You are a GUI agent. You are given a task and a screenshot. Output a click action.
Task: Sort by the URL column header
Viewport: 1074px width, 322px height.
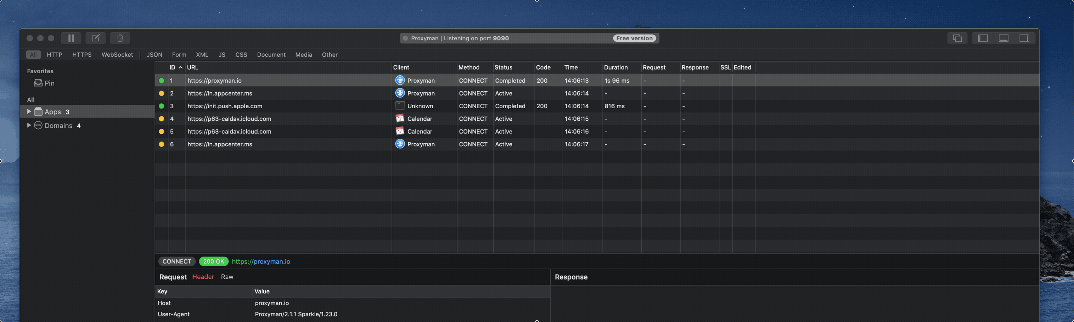[288, 68]
